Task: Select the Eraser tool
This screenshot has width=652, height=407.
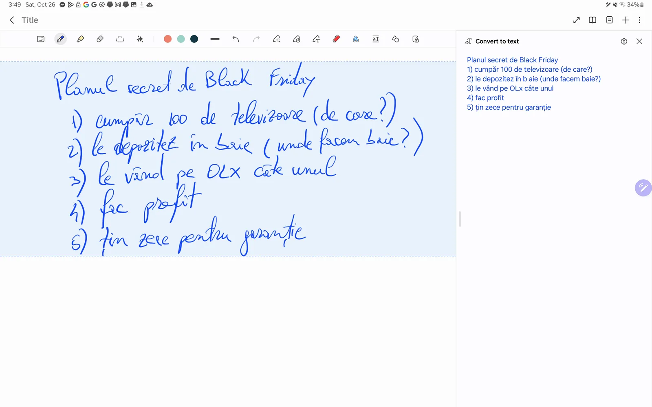Action: [x=100, y=39]
